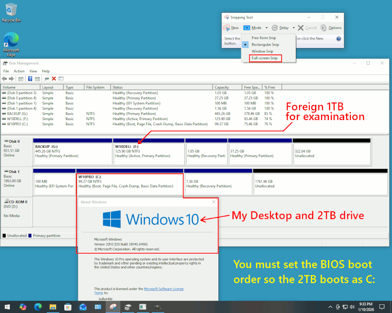Click the Snipping Tool blue help icon
392x313 pixels.
tap(339, 39)
